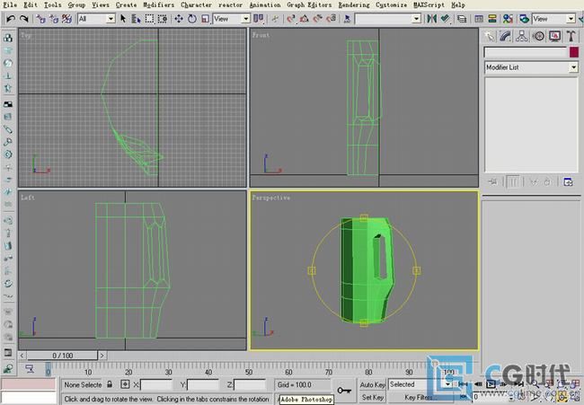The width and height of the screenshot is (584, 405).
Task: Click the time slider left arrow
Action: (x=22, y=356)
